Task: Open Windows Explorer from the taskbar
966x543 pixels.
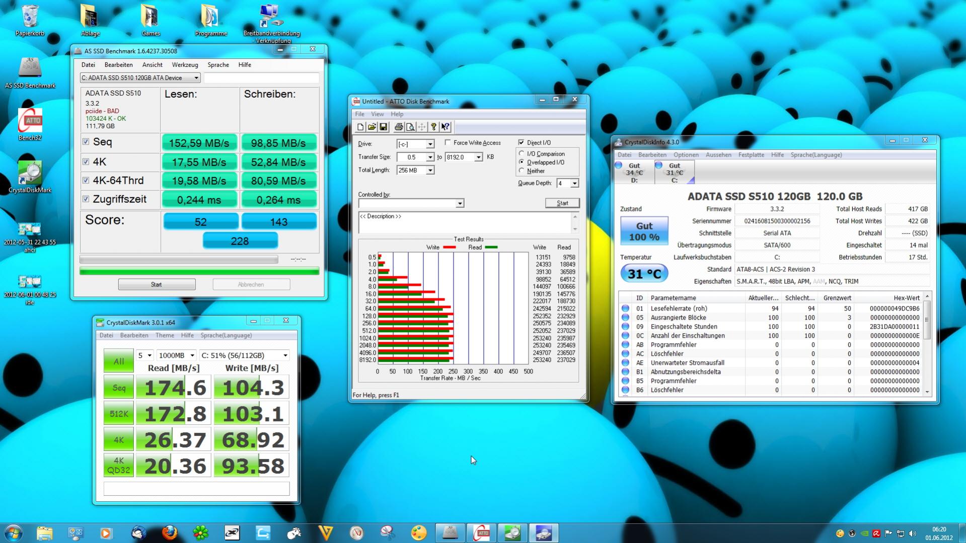Action: point(44,532)
